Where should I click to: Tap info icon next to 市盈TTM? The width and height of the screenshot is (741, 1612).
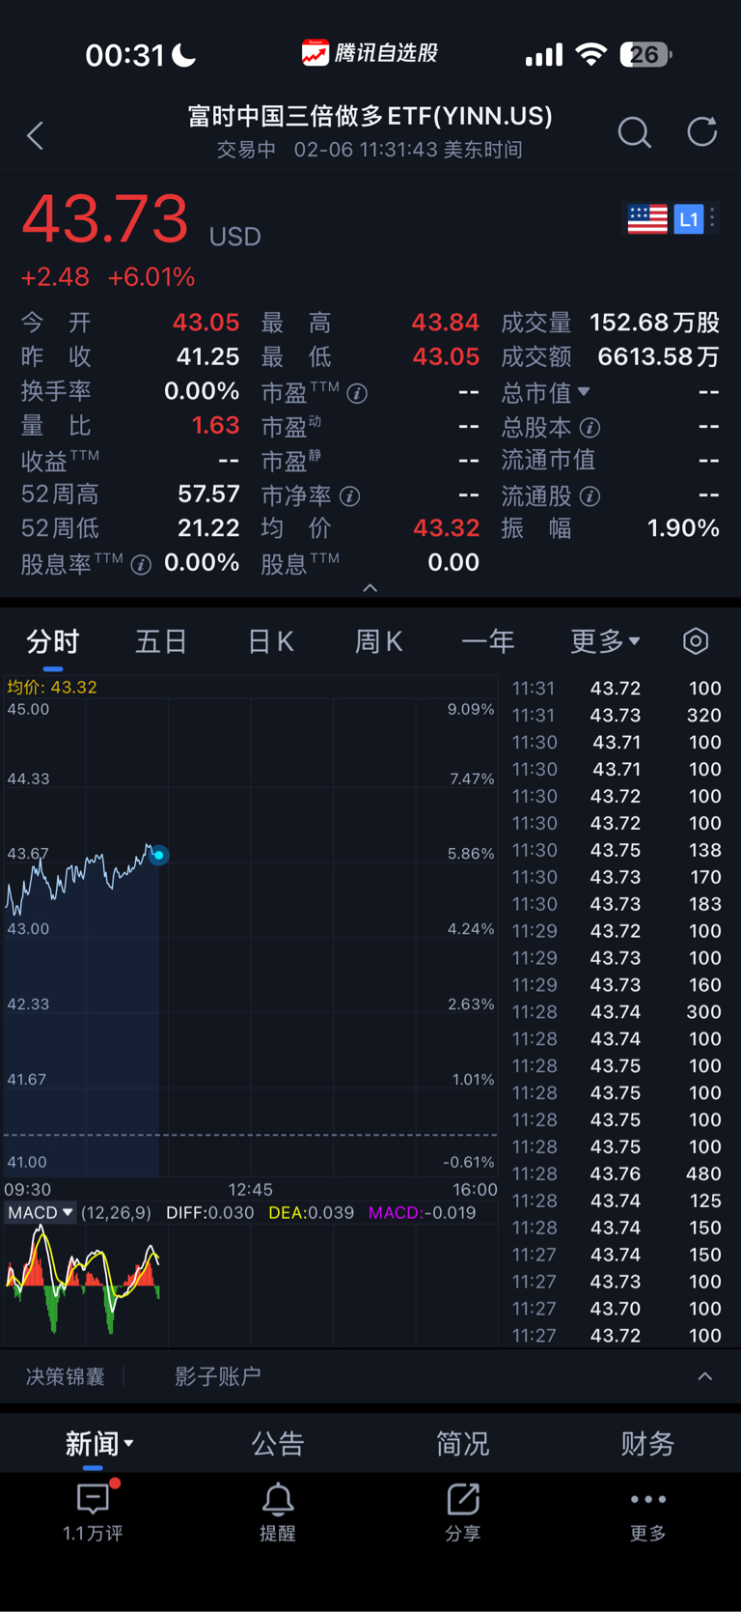(357, 393)
